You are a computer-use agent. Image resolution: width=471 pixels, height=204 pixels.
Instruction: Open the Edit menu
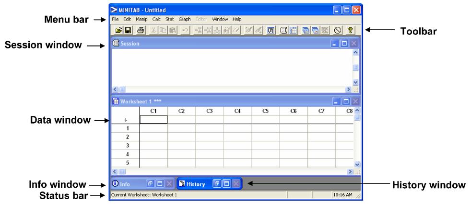click(127, 19)
